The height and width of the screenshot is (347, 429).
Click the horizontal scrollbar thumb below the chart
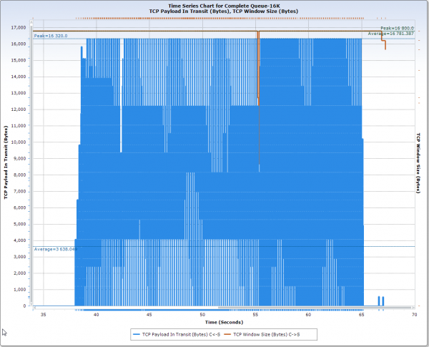(x=315, y=308)
